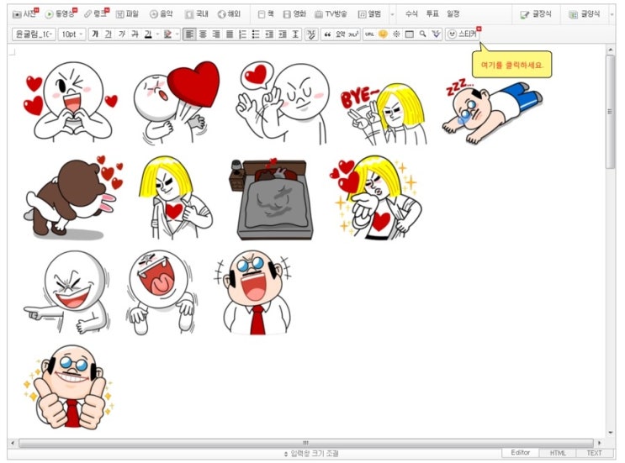
Task: Insert a movie with the 영화 button
Action: (x=294, y=14)
